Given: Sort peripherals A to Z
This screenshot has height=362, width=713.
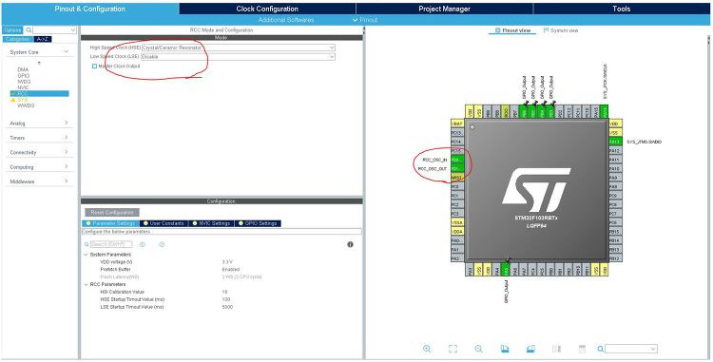Looking at the screenshot, I should 43,40.
